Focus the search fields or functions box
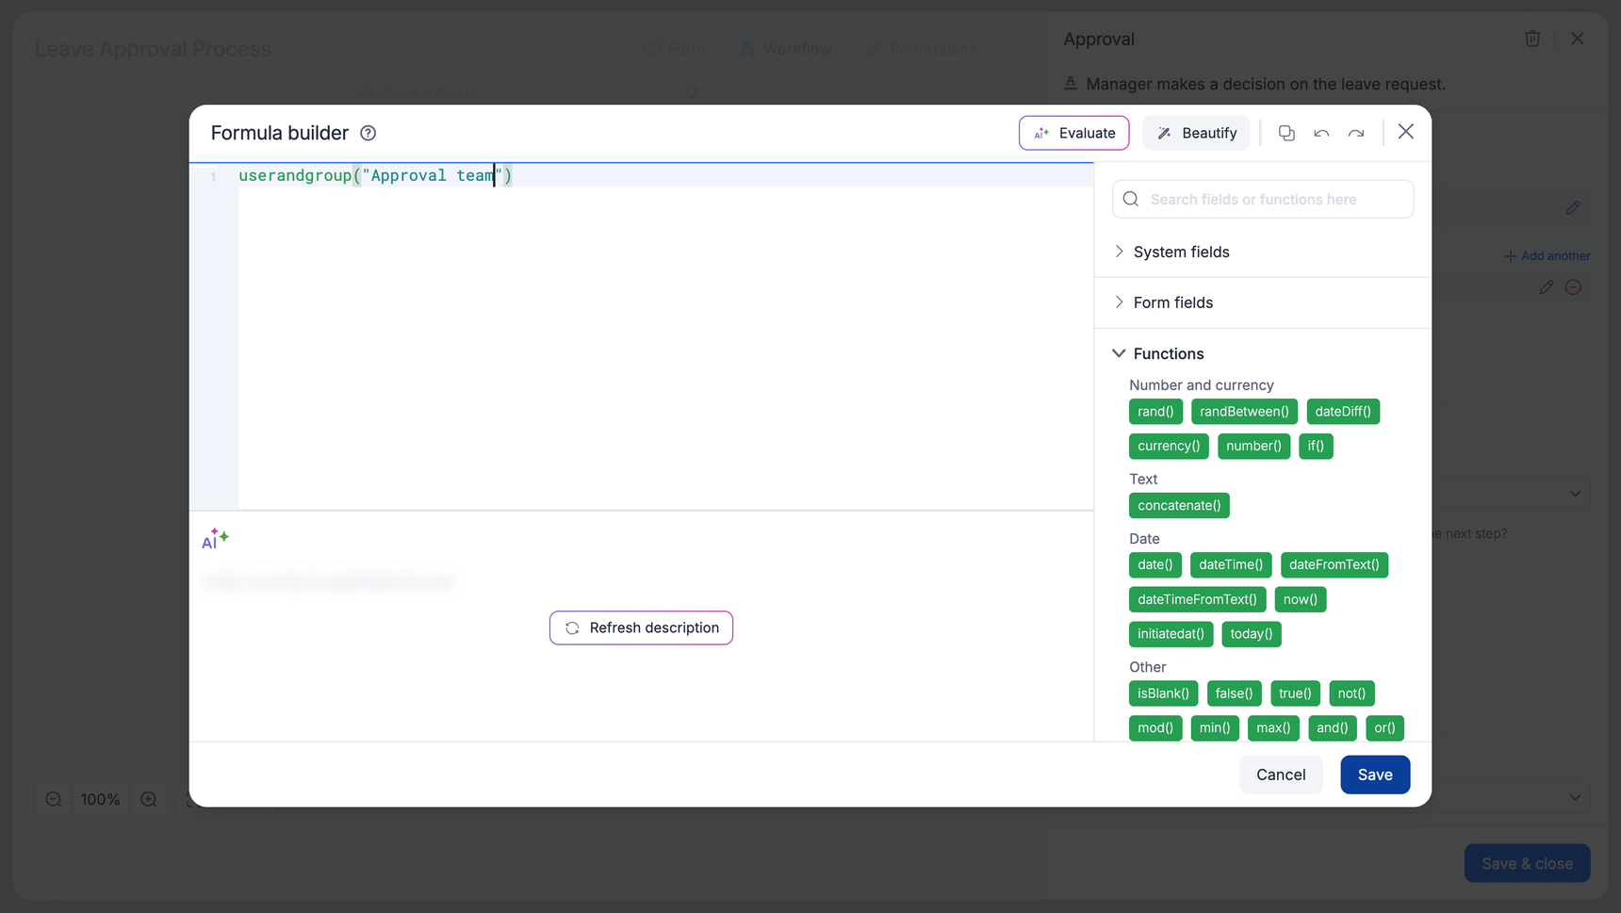Image resolution: width=1621 pixels, height=913 pixels. pos(1263,199)
